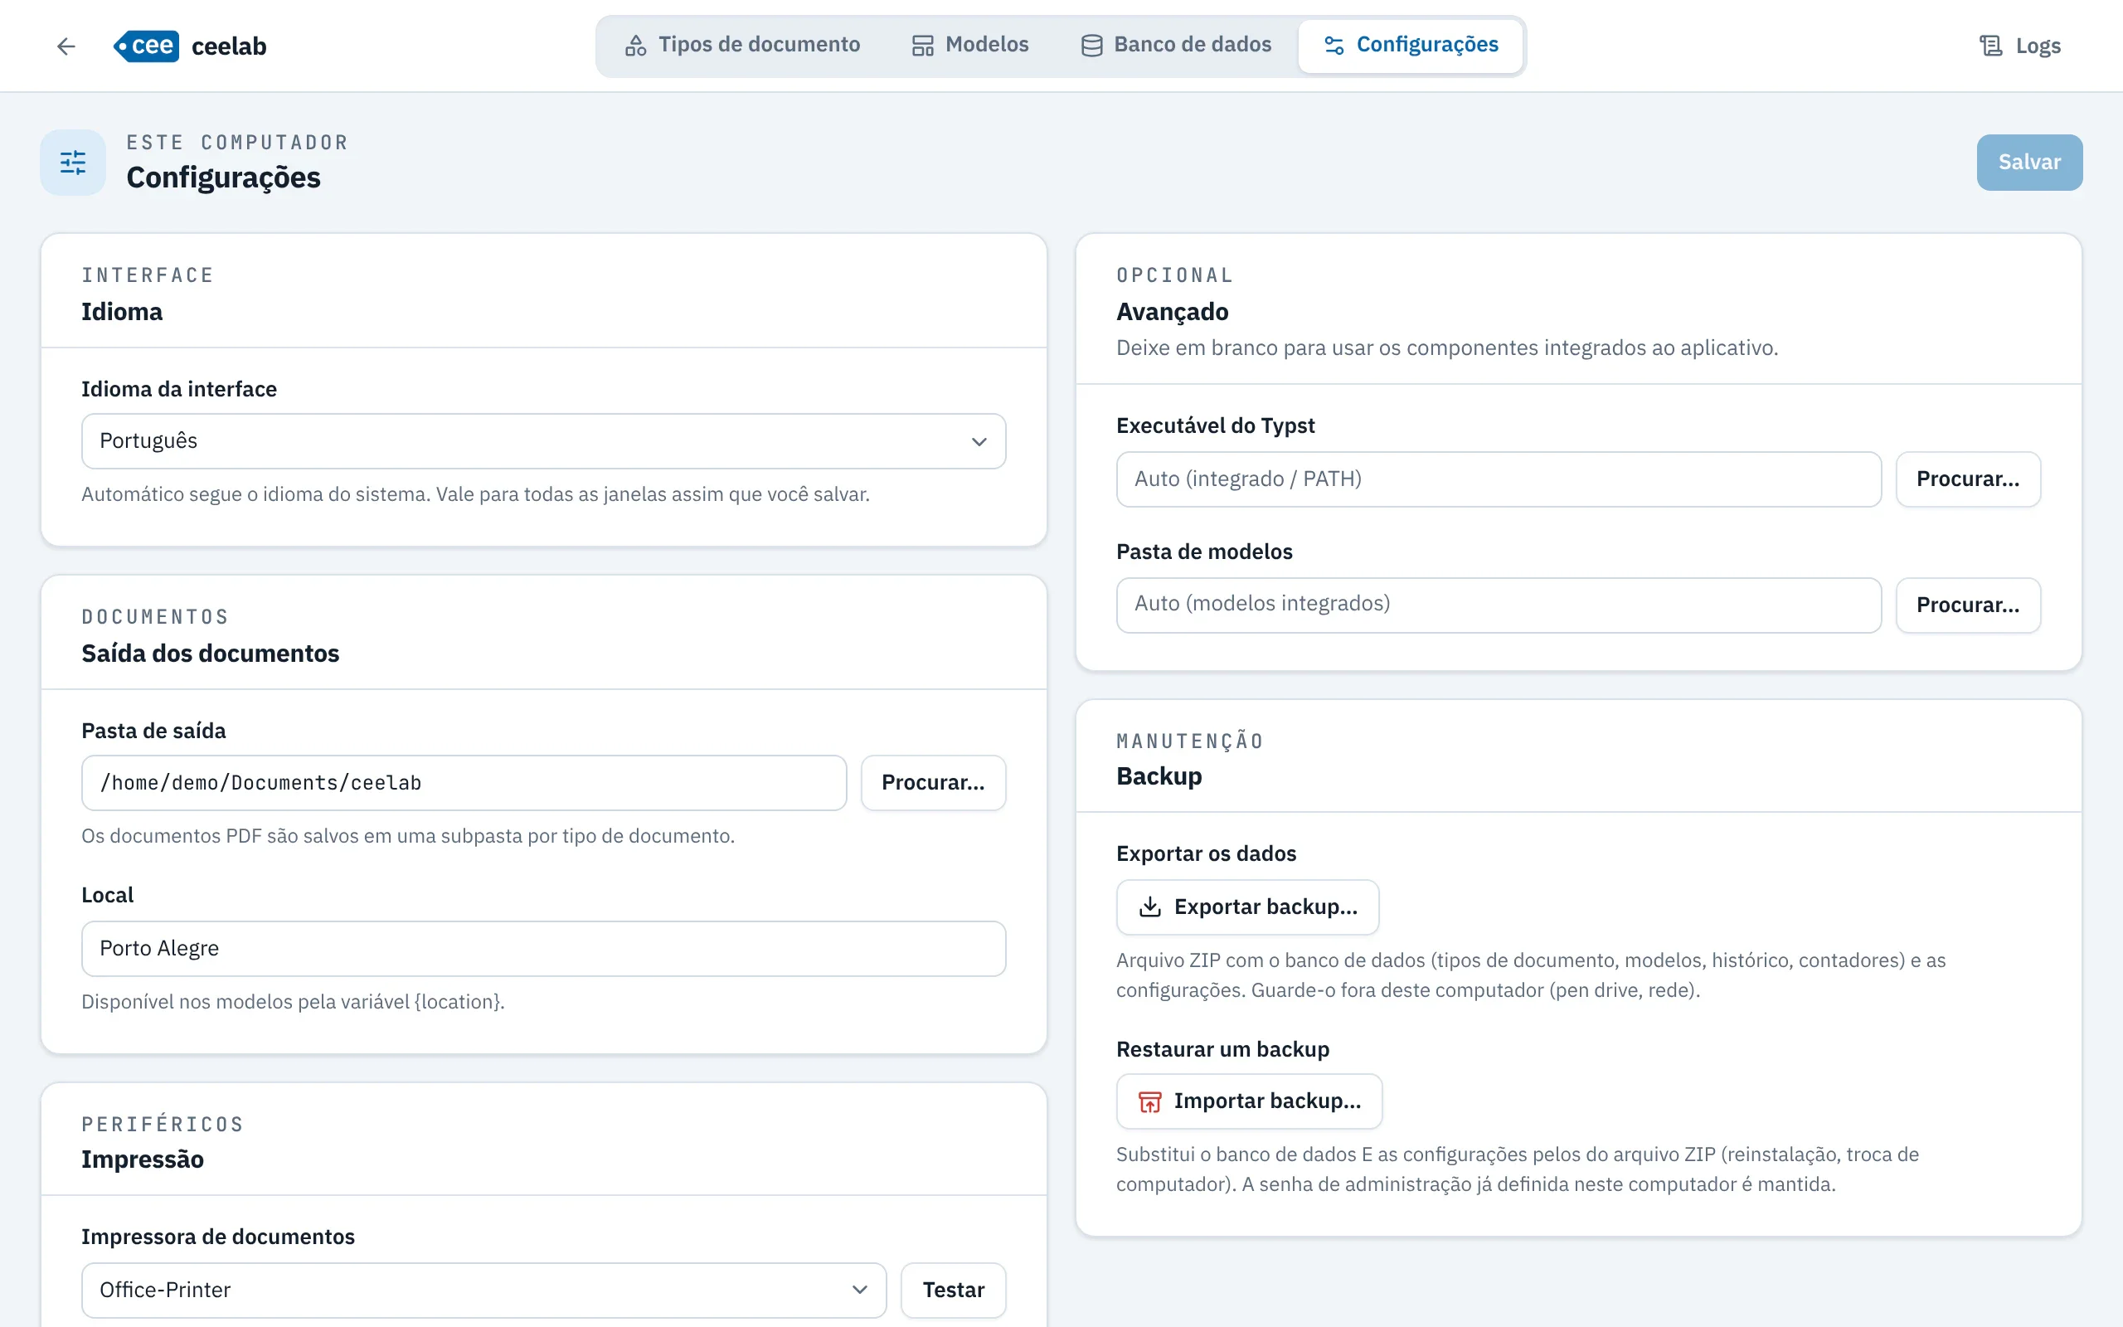Click the Avançado section heading

coord(1172,312)
